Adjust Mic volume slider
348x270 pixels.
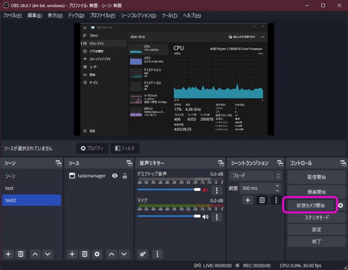pos(169,216)
